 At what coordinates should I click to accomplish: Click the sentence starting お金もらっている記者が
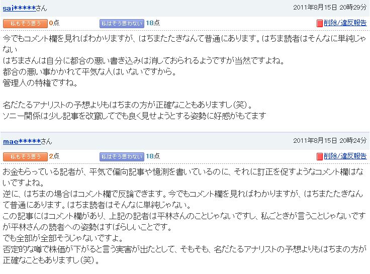click(183, 177)
